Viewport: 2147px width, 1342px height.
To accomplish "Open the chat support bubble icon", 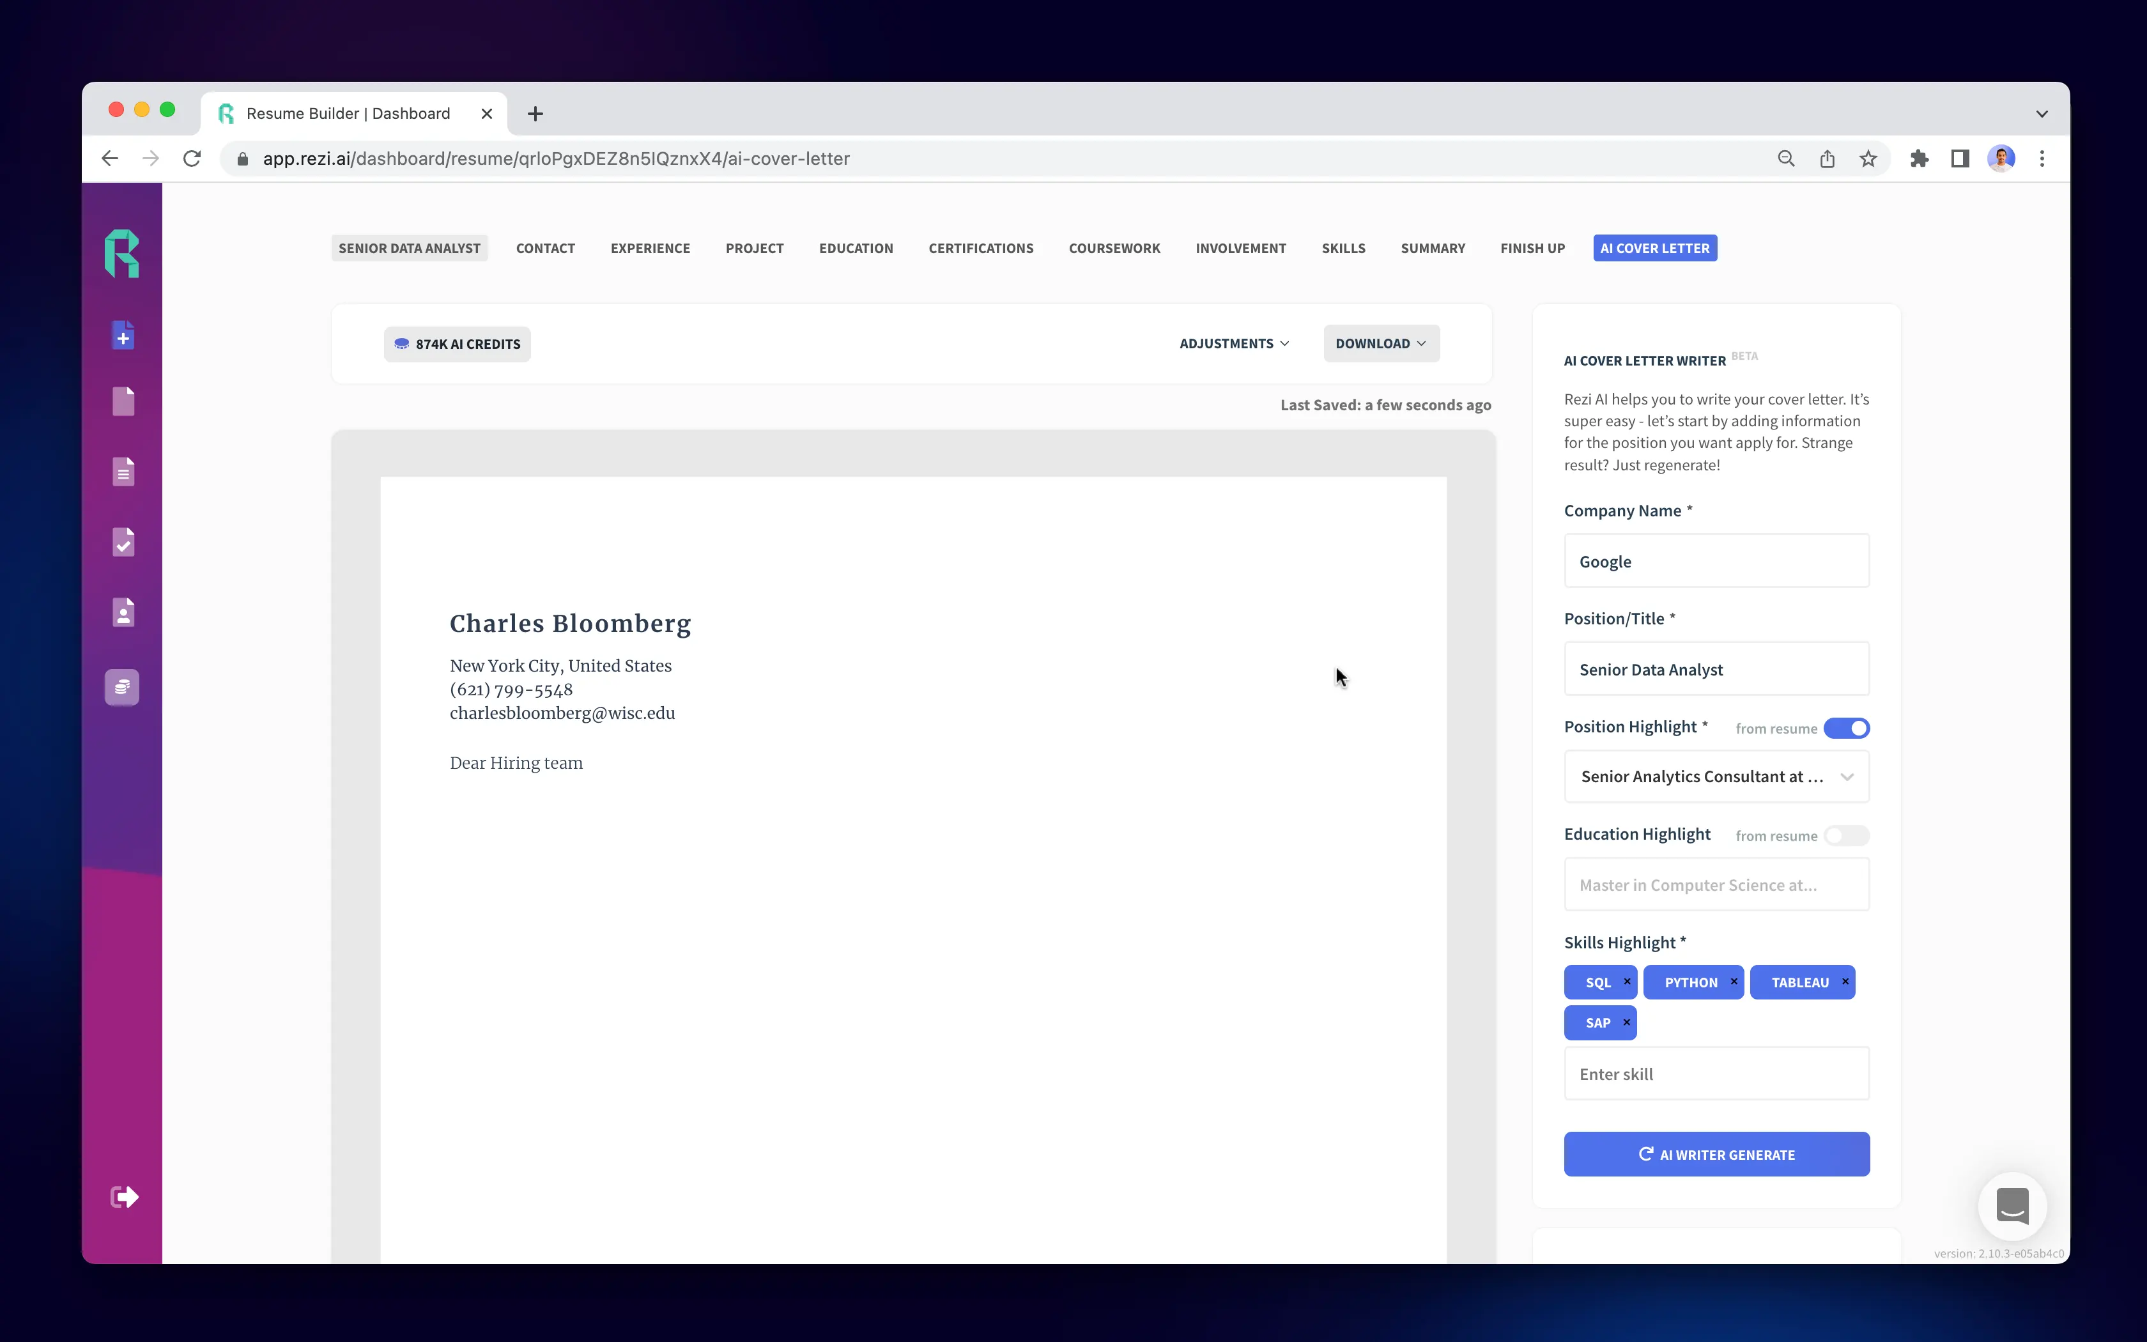I will click(x=2012, y=1207).
